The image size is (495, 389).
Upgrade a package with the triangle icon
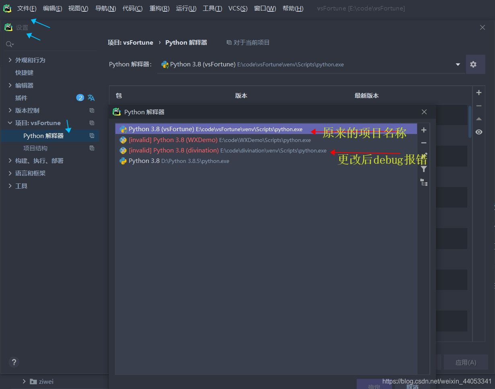(479, 119)
